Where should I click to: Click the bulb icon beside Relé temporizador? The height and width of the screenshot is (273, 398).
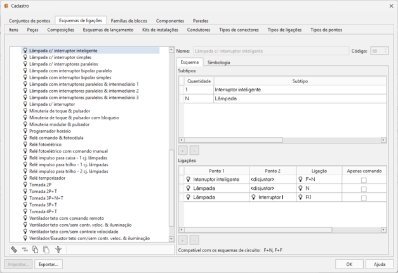(x=25, y=178)
